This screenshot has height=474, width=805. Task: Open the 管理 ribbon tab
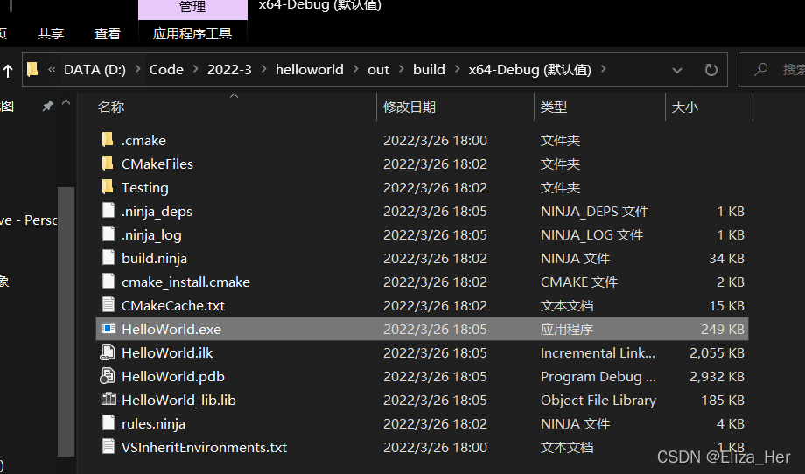tap(192, 8)
